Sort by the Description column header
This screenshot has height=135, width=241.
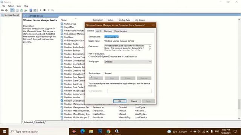click(x=98, y=20)
